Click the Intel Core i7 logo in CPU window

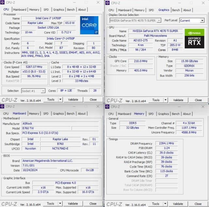coord(89,25)
